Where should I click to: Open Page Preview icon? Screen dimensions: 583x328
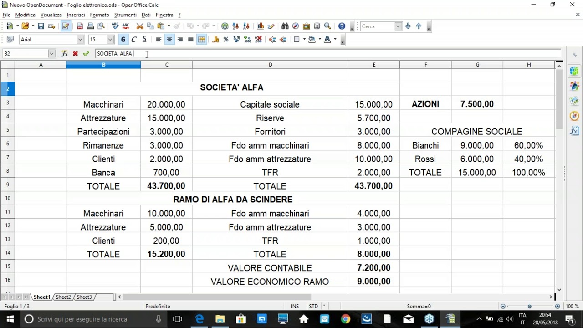pyautogui.click(x=101, y=26)
